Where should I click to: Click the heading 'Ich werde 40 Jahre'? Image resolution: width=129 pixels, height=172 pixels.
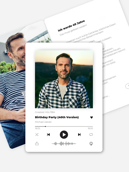coord(71,26)
